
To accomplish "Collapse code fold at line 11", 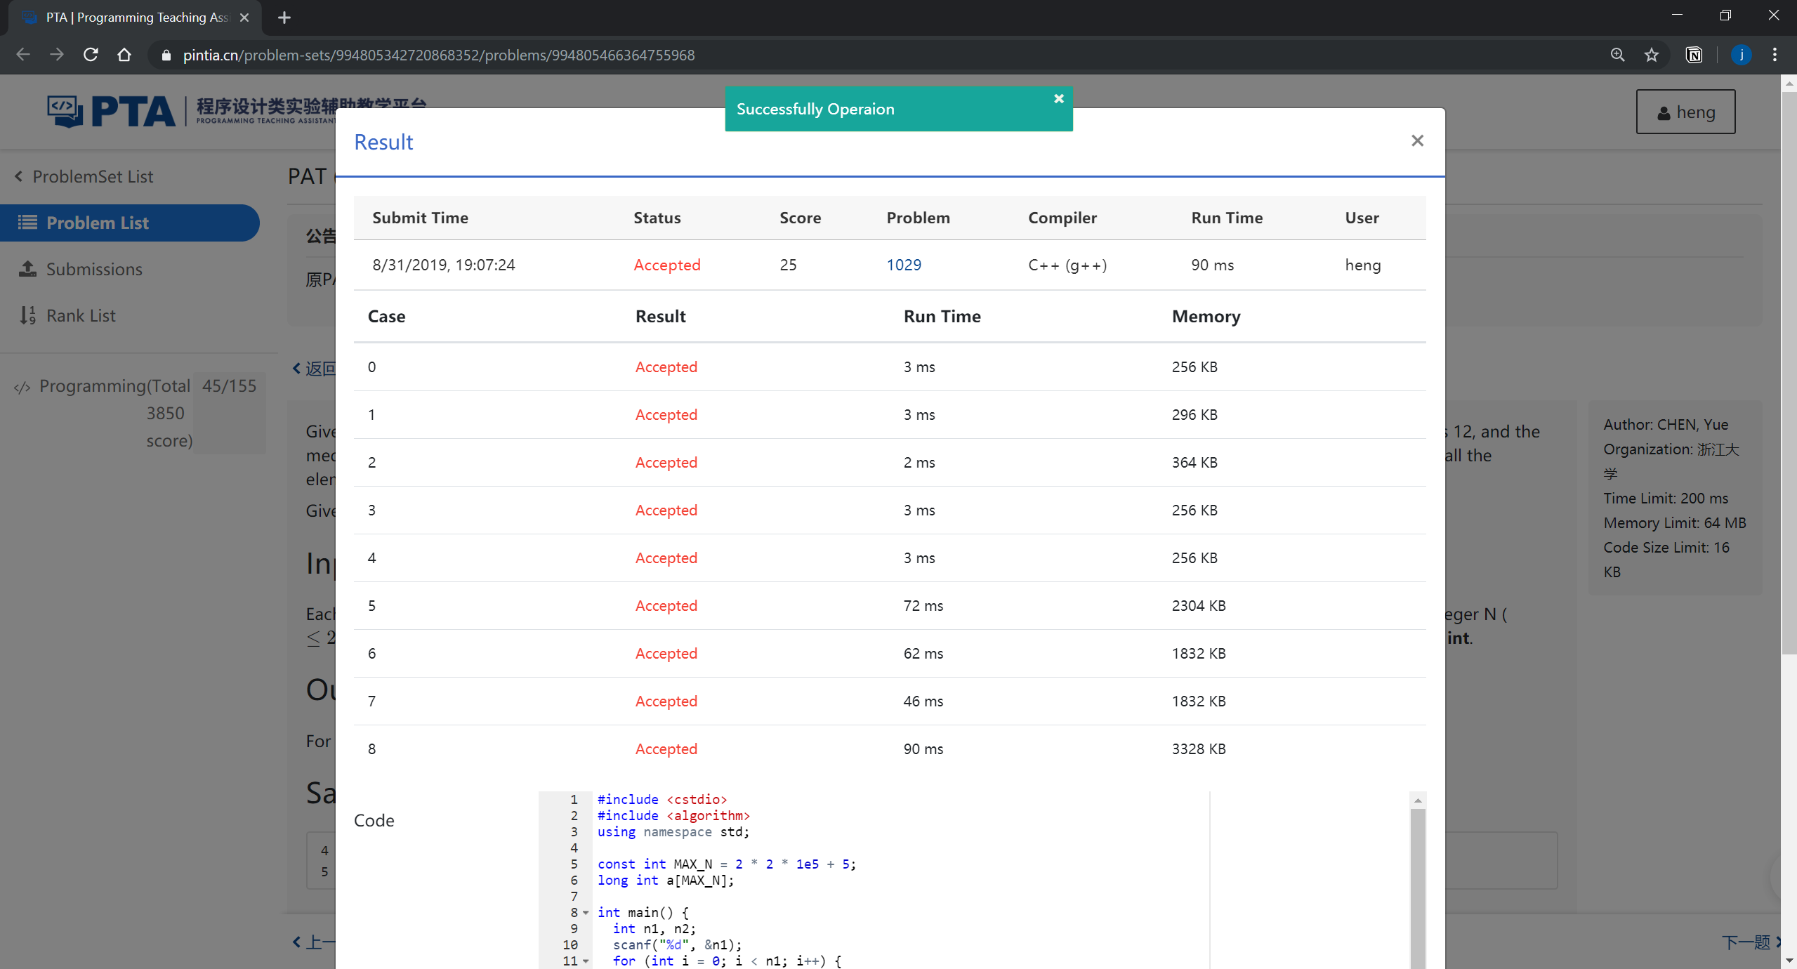I will coord(586,961).
